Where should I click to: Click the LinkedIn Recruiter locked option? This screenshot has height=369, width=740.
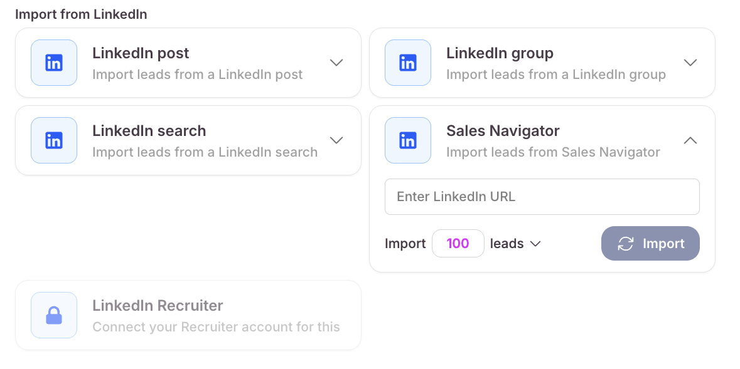tap(188, 315)
